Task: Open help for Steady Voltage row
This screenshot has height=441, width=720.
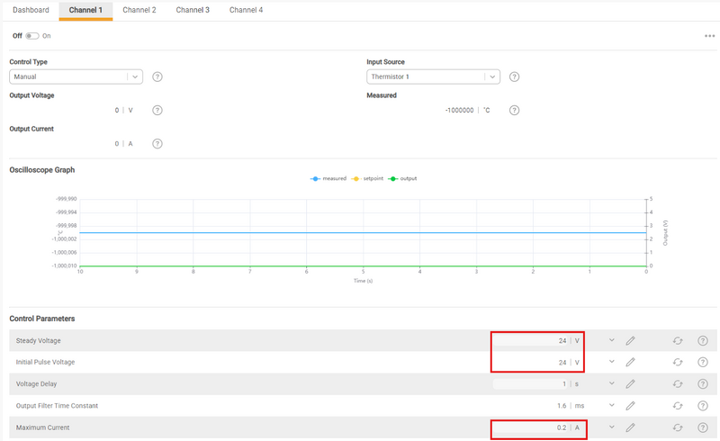Action: [703, 340]
